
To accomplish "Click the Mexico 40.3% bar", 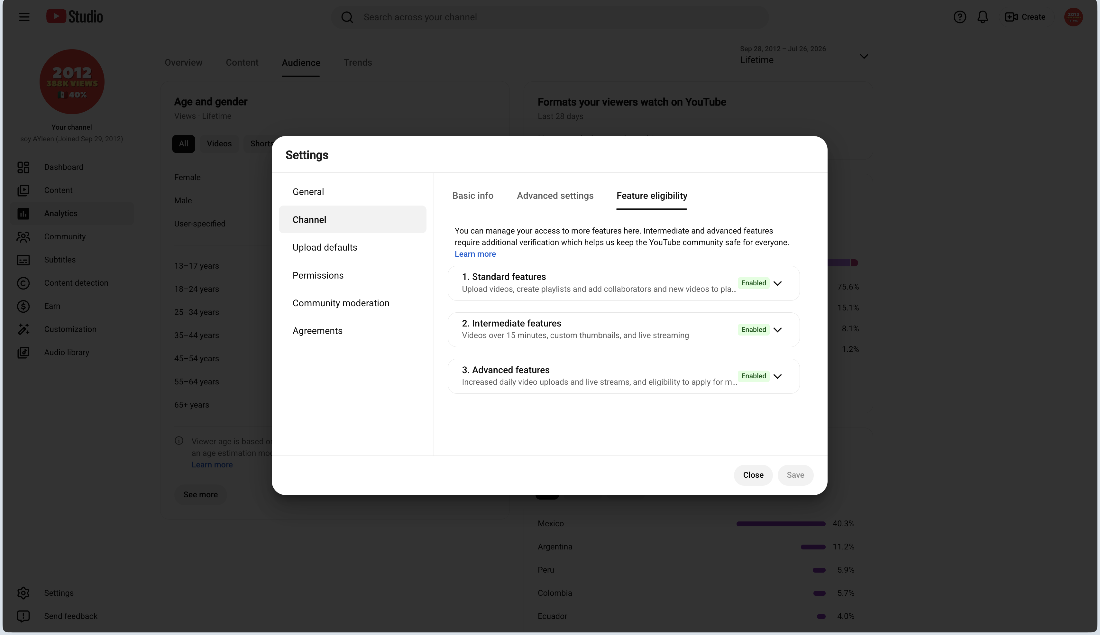I will tap(781, 524).
